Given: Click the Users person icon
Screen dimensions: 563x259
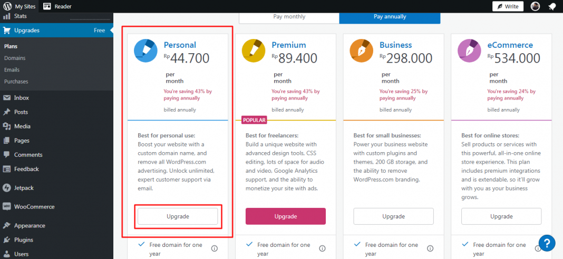Looking at the screenshot, I should coord(6,254).
